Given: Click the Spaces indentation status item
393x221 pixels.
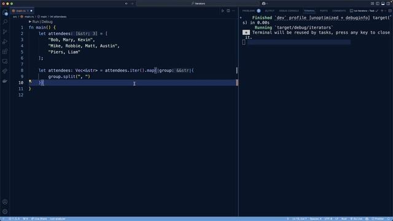Looking at the screenshot, I should click(x=316, y=219).
